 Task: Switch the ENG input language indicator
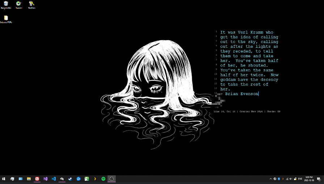300,179
